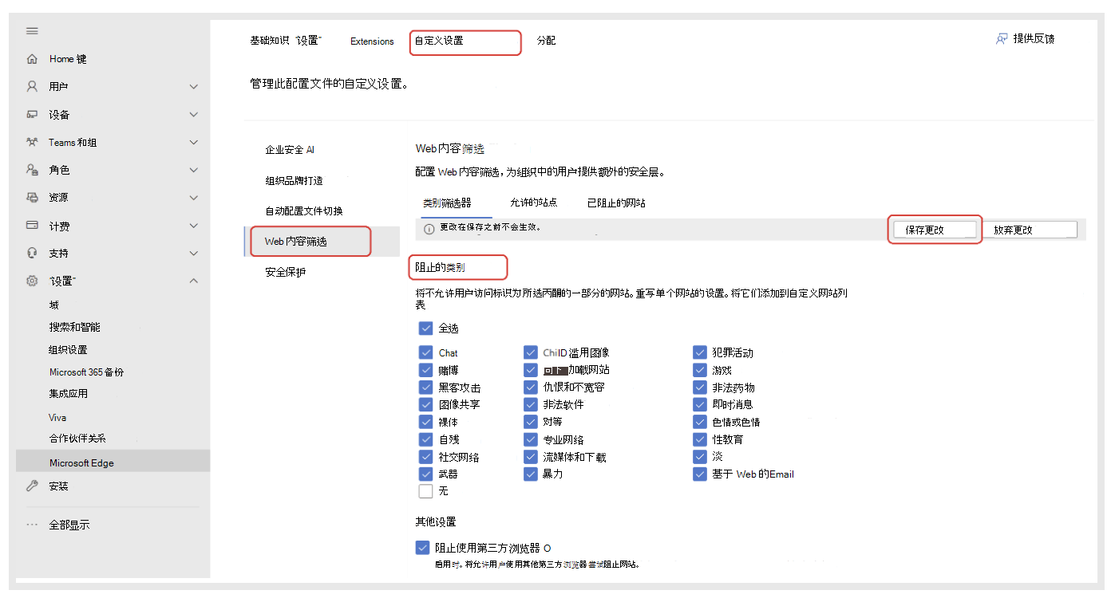Image resolution: width=1111 pixels, height=602 pixels.
Task: Click the 安装 (Install) wrench icon
Action: tap(32, 486)
